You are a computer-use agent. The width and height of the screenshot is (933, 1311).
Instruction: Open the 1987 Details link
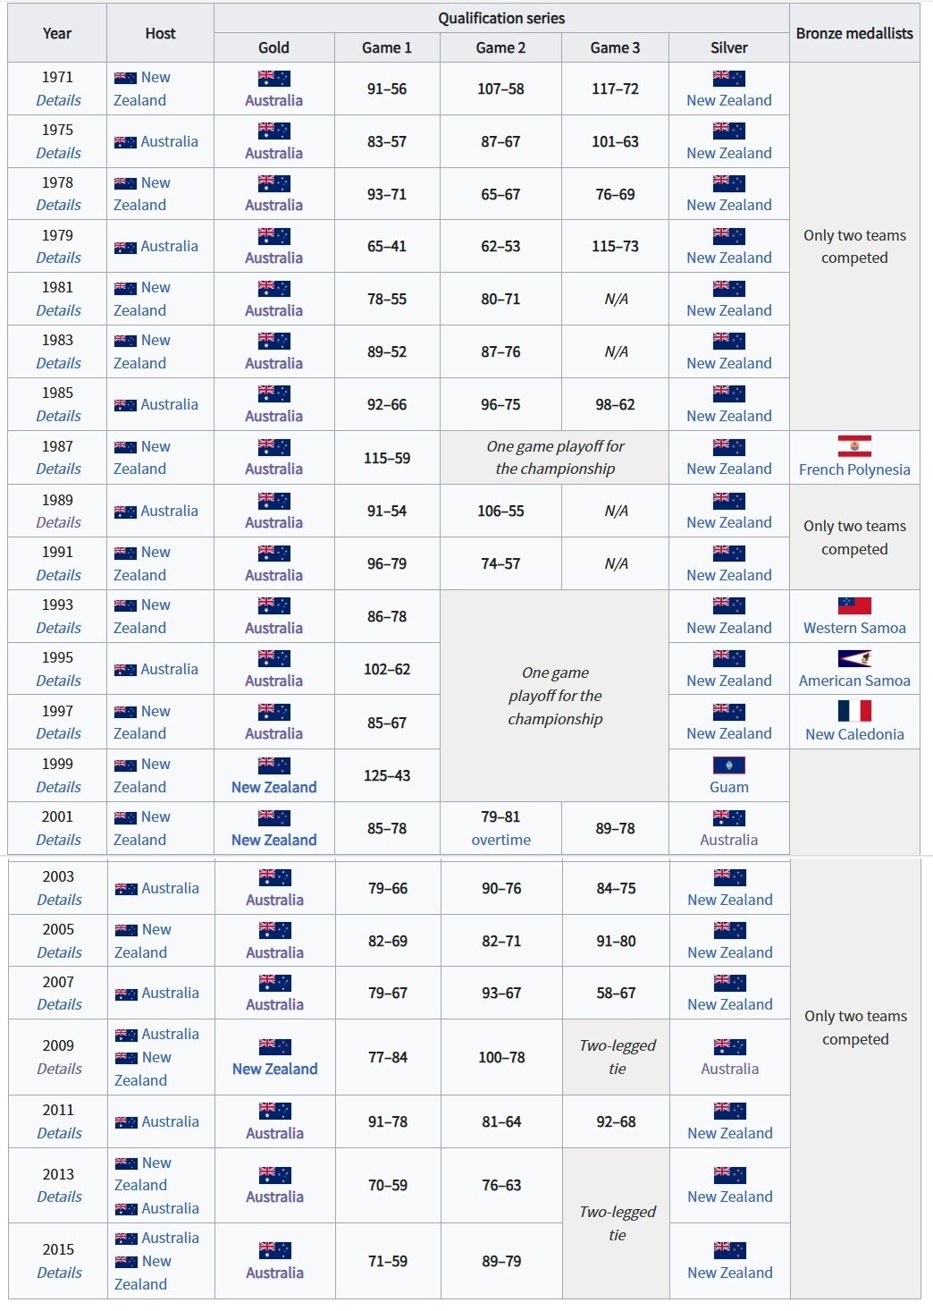click(58, 469)
